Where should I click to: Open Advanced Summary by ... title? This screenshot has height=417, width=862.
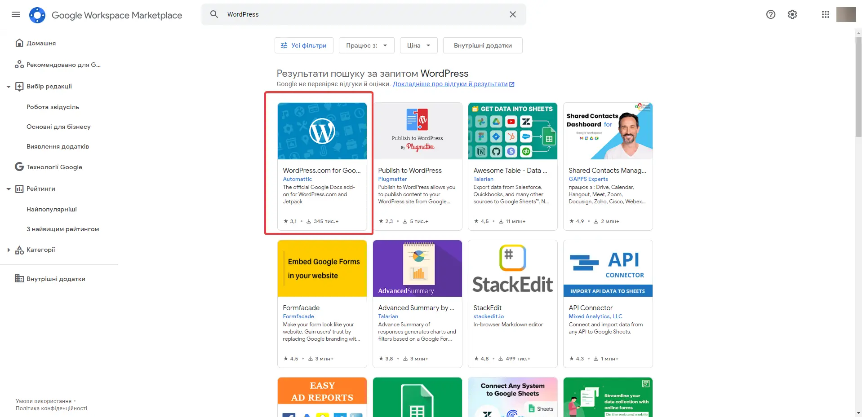pos(416,308)
